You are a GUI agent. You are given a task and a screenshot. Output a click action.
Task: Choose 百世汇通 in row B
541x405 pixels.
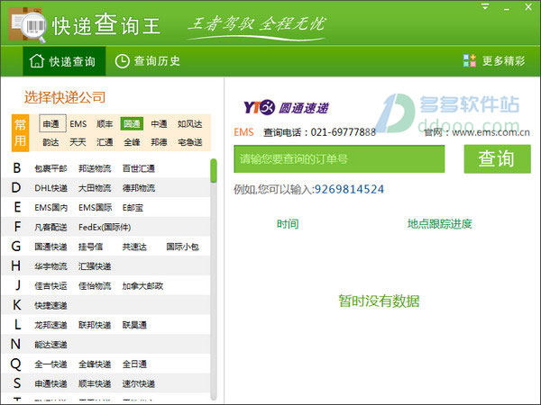[x=138, y=168]
